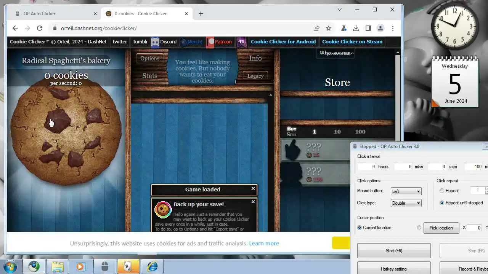Open Chrome from the taskbar
The height and width of the screenshot is (274, 488).
tap(34, 266)
